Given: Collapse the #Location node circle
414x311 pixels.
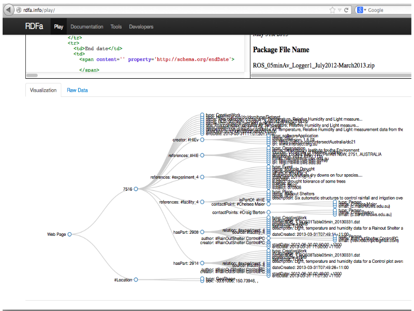Looking at the screenshot, I should [x=136, y=279].
